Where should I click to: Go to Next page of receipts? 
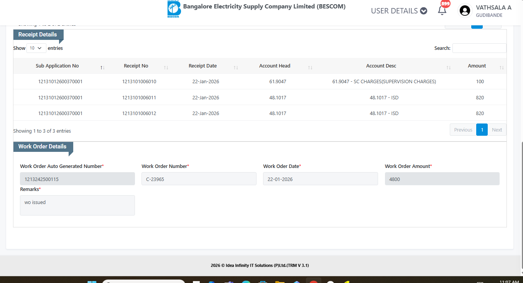497,130
